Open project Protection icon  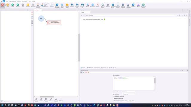[x=87, y=5]
